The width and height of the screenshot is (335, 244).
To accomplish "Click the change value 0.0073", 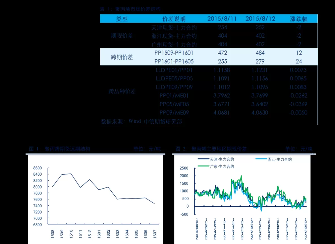I will (x=298, y=70).
